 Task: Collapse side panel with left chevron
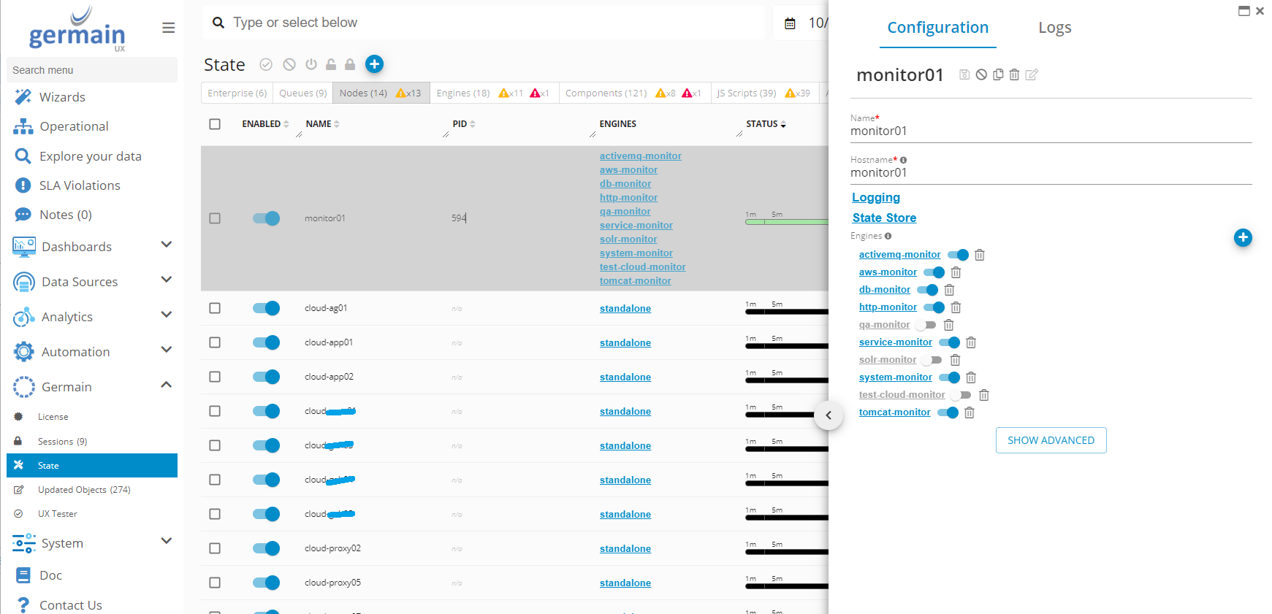[829, 415]
